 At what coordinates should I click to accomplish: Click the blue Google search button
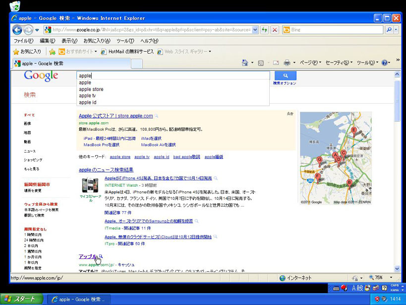tap(286, 76)
